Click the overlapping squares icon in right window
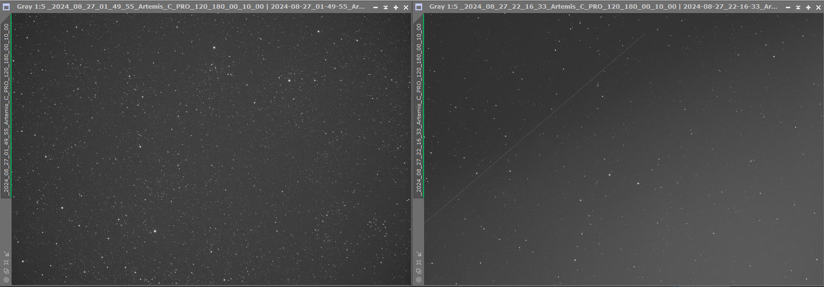 click(x=419, y=271)
